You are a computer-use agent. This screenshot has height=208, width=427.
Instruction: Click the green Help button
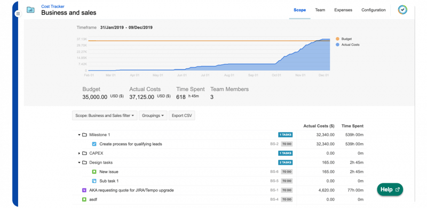click(x=390, y=189)
